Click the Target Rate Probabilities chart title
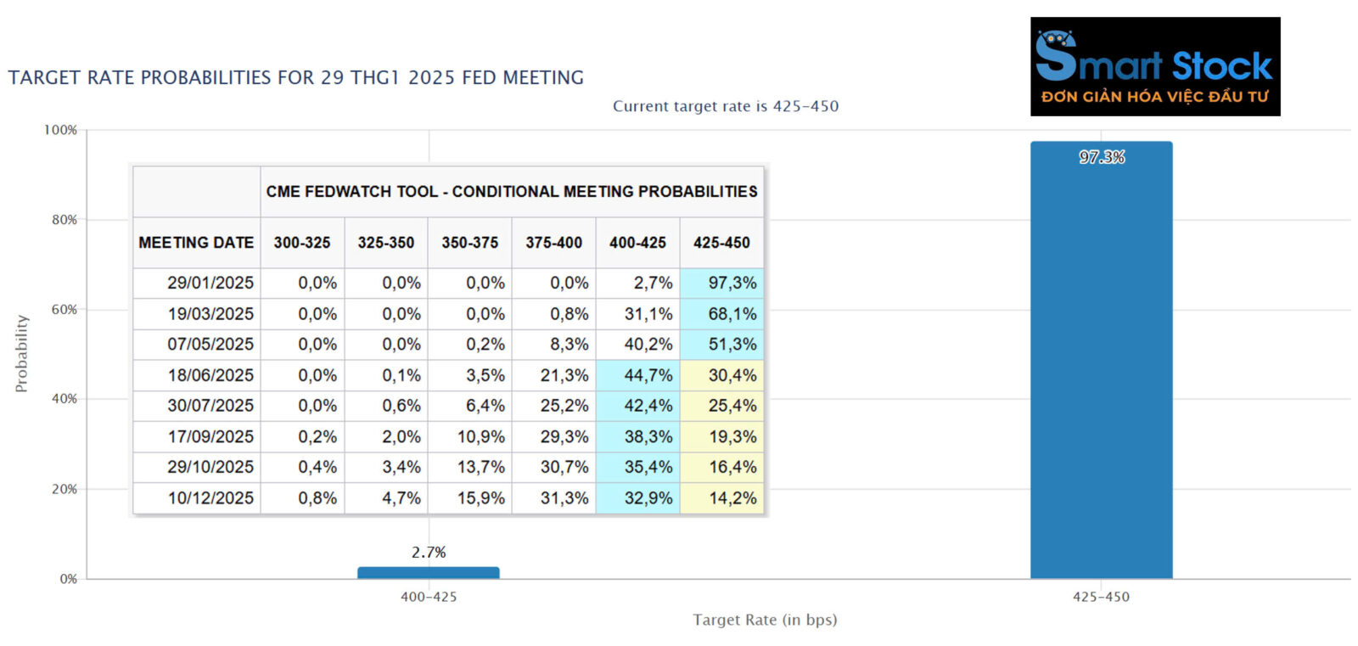The image size is (1358, 646). point(295,78)
